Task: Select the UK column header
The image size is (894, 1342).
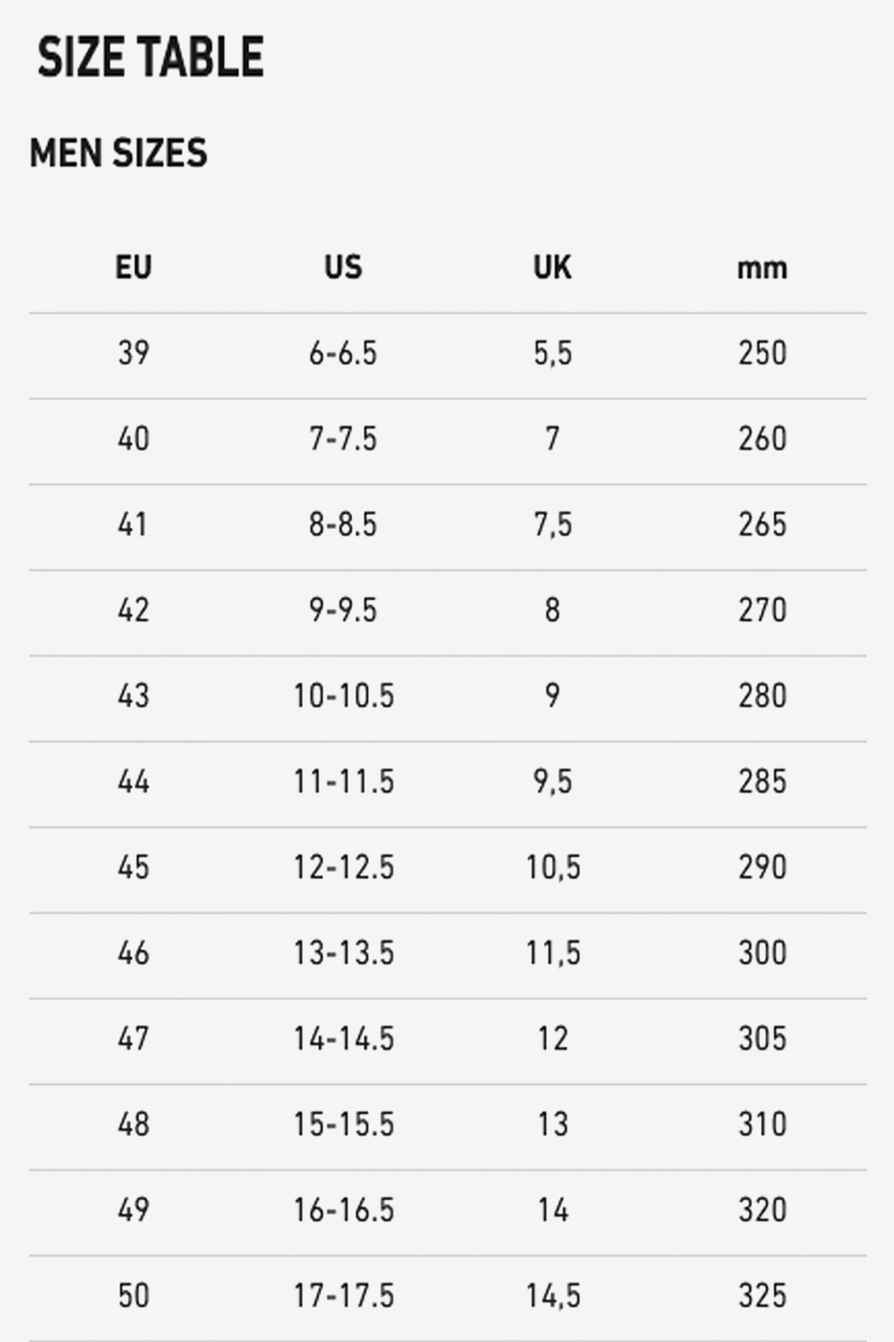Action: tap(552, 267)
